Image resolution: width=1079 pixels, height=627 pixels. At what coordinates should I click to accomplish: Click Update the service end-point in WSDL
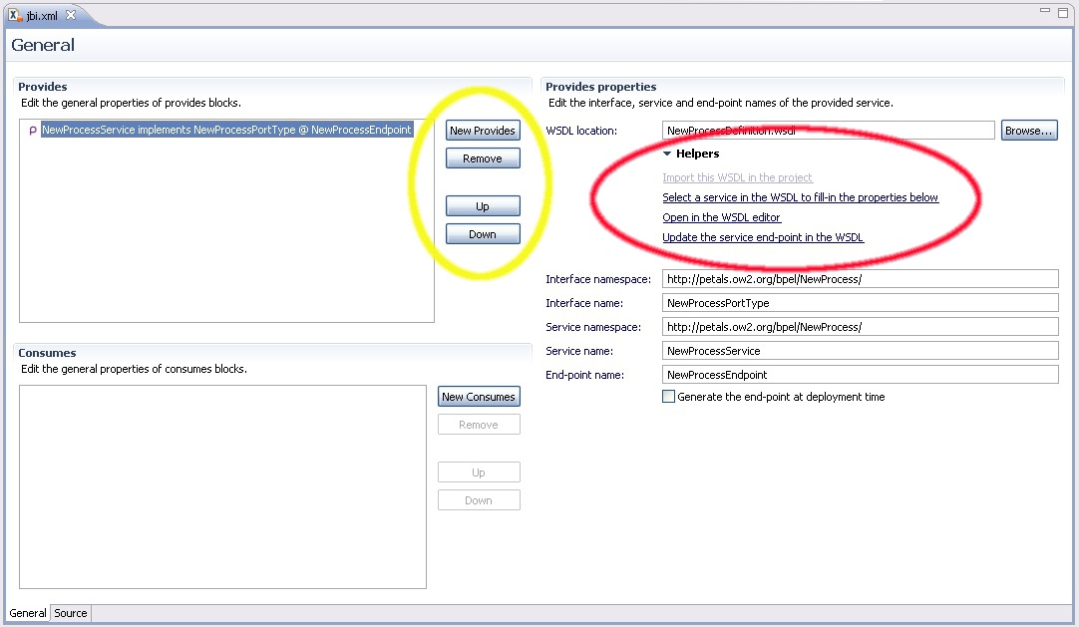(x=763, y=237)
